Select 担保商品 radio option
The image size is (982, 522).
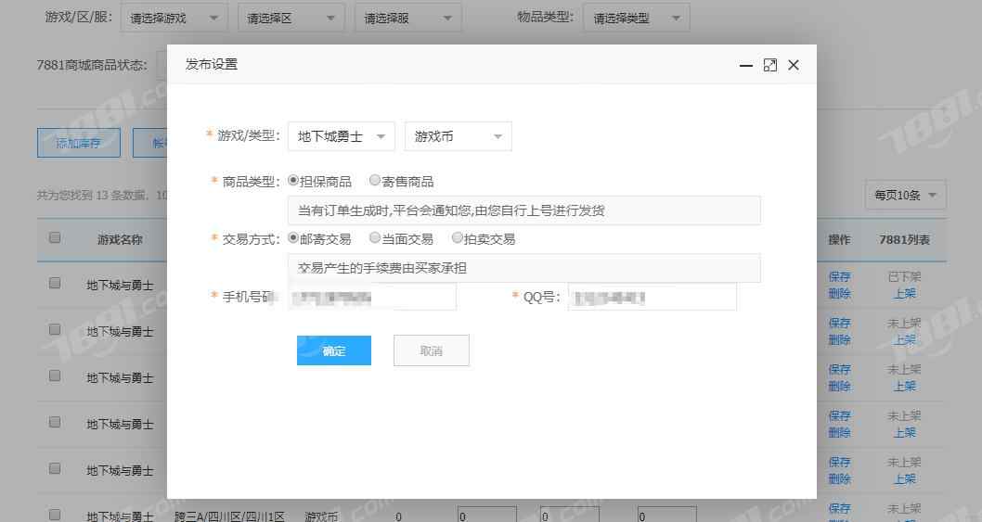[x=293, y=180]
